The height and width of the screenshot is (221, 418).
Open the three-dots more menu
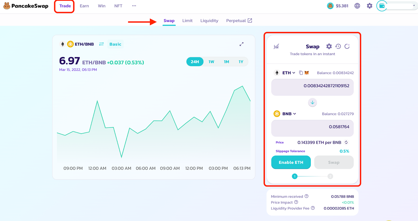134,6
